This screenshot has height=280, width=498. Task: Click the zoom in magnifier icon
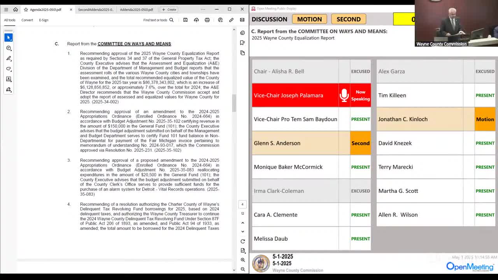coord(243,260)
